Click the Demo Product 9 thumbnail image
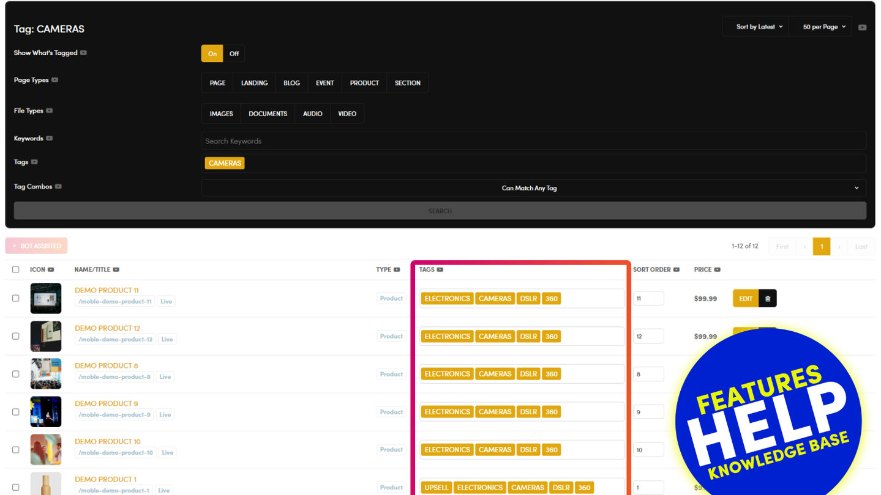Screen dimensions: 881x495 pyautogui.click(x=46, y=412)
